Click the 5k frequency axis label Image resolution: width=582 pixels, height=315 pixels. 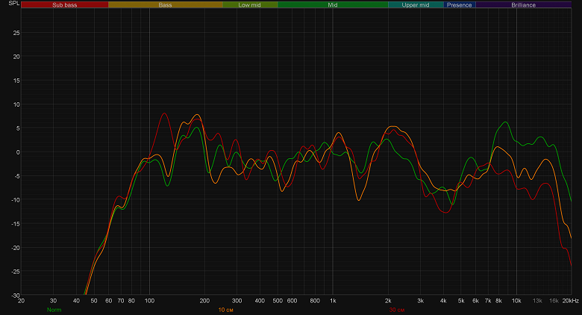click(x=461, y=301)
